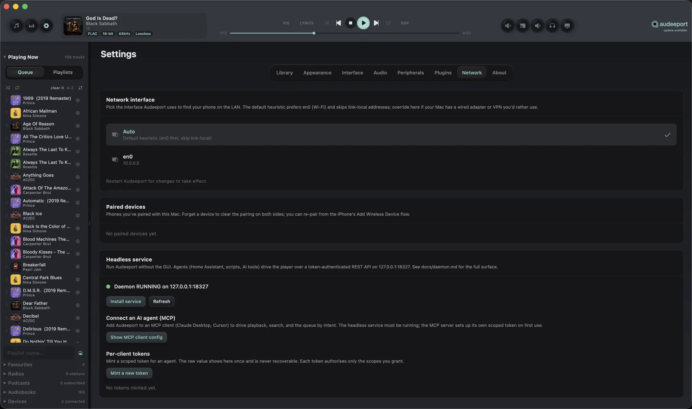
Task: Remove Age Of Reason from the queue
Action: tap(78, 126)
